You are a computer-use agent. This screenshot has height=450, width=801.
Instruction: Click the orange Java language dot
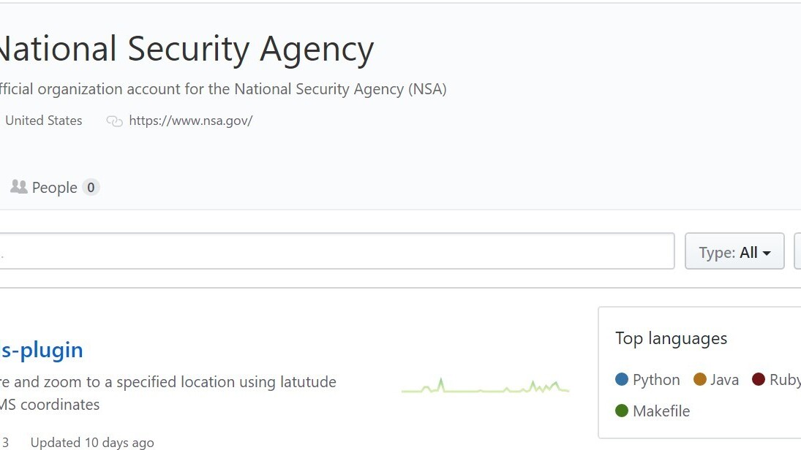tap(700, 380)
